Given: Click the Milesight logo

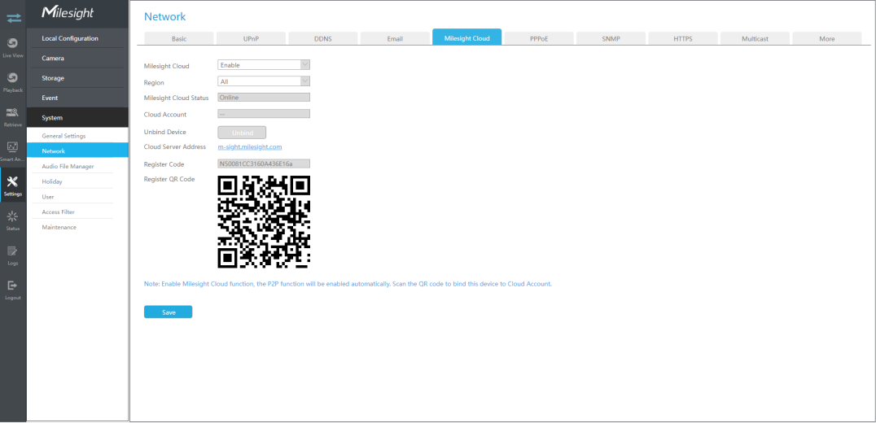Looking at the screenshot, I should (68, 13).
